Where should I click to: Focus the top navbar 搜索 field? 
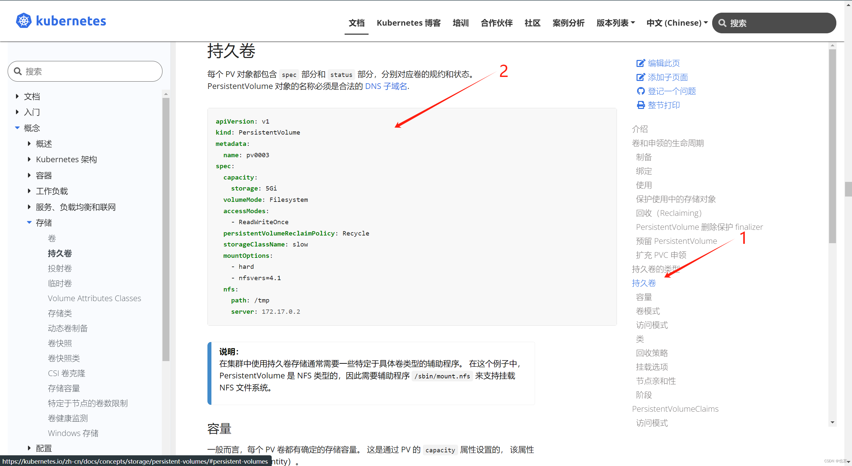click(774, 23)
